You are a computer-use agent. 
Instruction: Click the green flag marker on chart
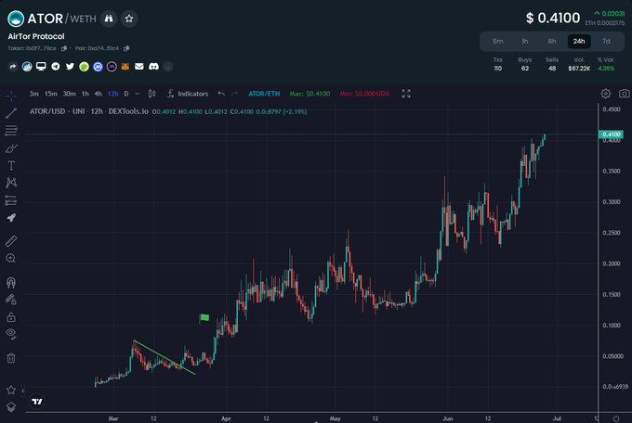click(204, 318)
